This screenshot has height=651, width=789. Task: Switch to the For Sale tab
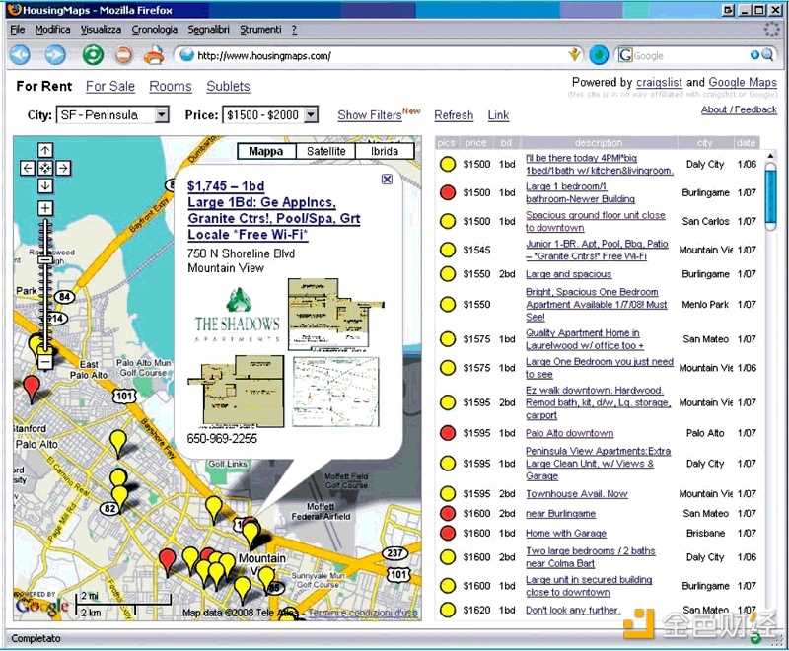pyautogui.click(x=110, y=87)
